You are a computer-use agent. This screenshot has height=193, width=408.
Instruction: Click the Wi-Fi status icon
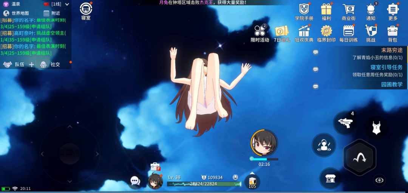[x=15, y=188]
